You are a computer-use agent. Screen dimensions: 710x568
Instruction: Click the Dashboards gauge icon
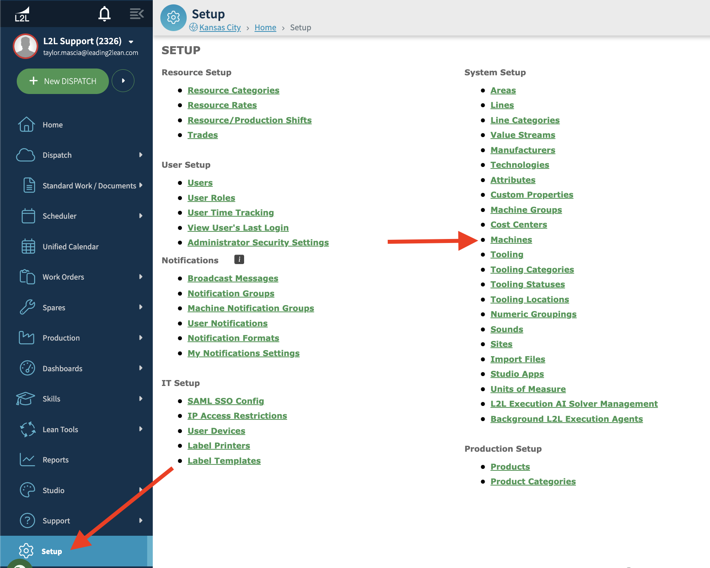(28, 368)
